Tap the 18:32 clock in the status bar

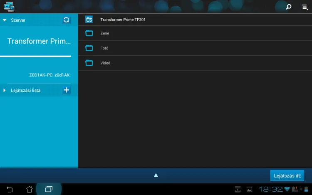coord(270,189)
